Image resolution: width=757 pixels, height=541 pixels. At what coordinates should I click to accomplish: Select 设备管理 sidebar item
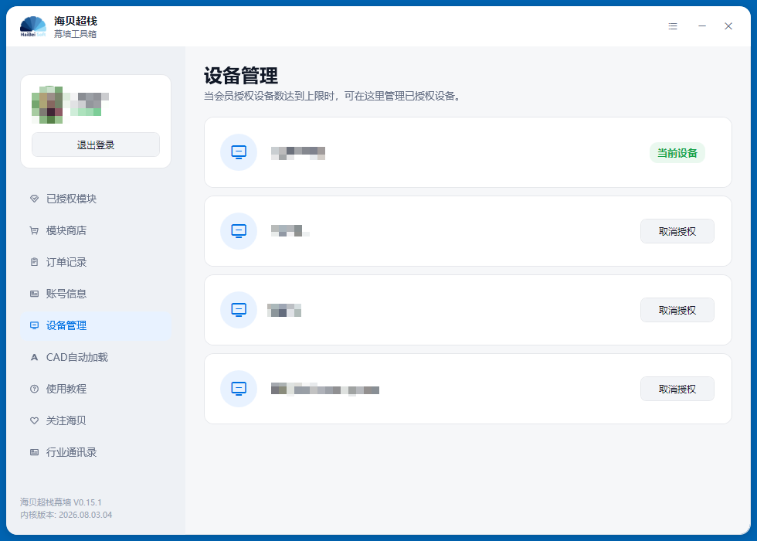click(96, 325)
